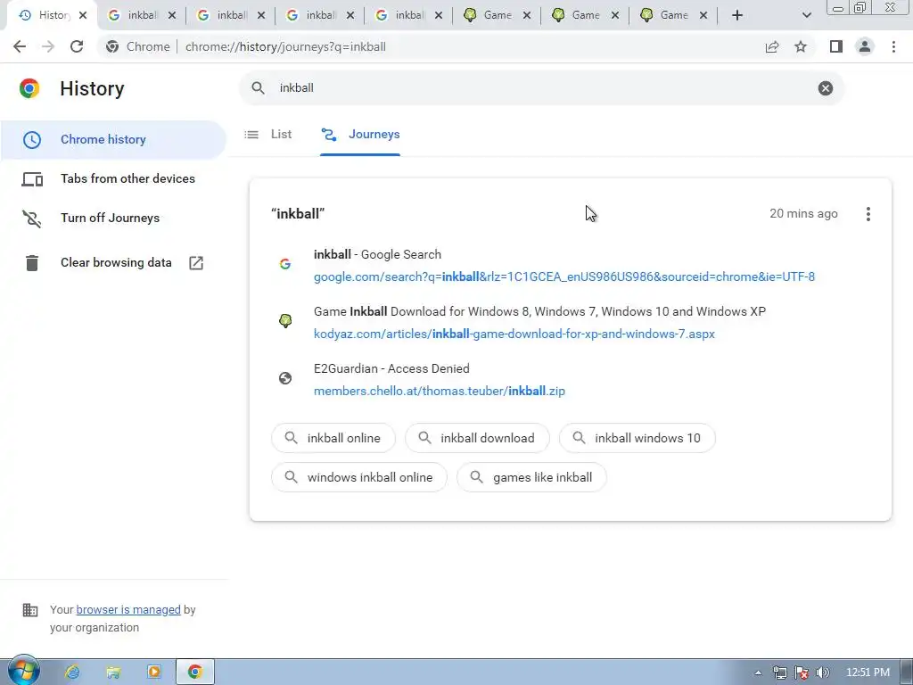Click the 'inkball - Google Search' title
The width and height of the screenshot is (913, 685).
377,254
